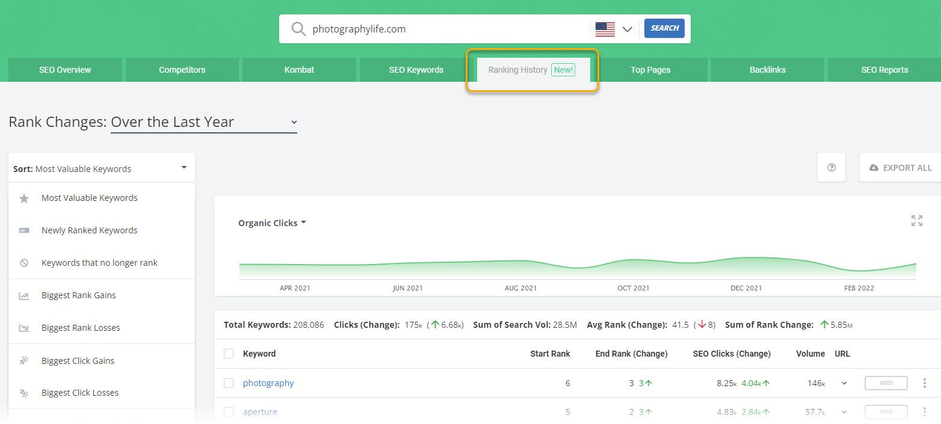Click the Avg Rank (Change) 41.5 stat
Screen dimensions: 941x424
tap(651, 325)
